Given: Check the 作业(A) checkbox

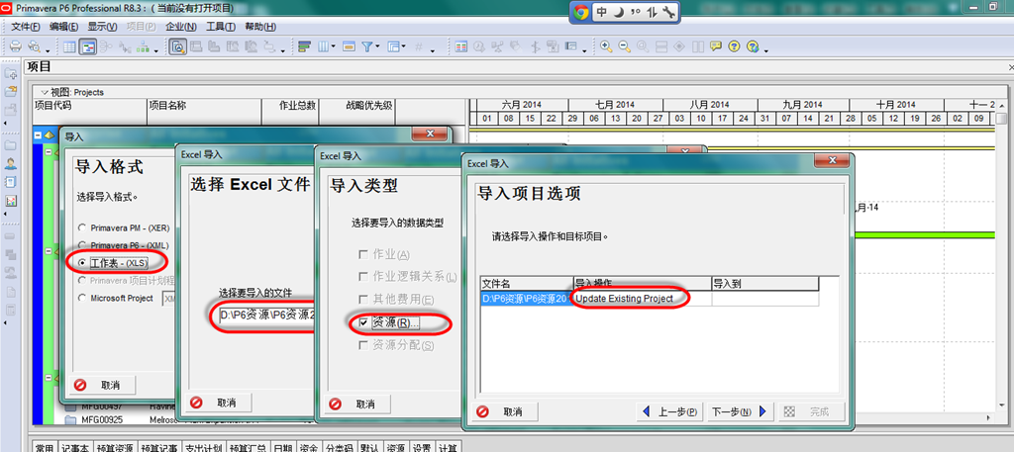Looking at the screenshot, I should coord(363,254).
